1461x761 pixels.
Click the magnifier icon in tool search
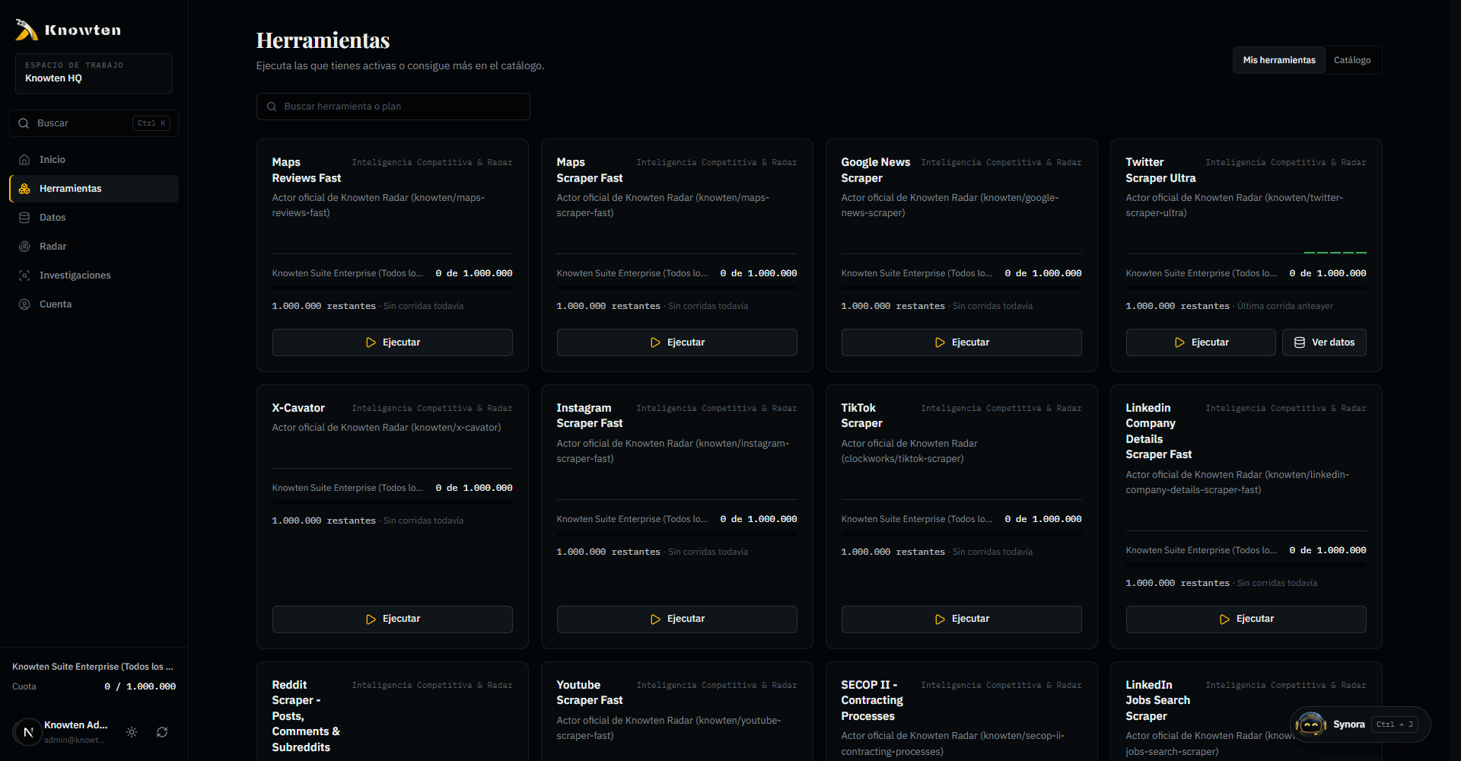272,107
